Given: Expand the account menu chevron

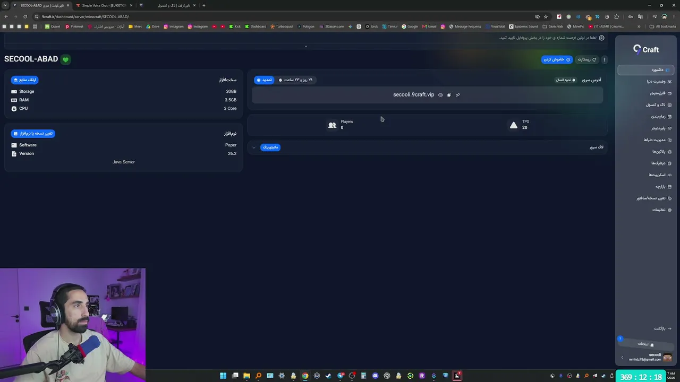Looking at the screenshot, I should [x=622, y=358].
